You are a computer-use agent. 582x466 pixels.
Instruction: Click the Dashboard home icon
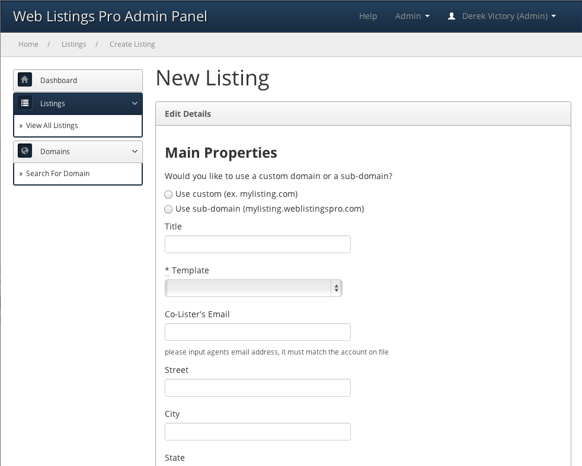click(x=24, y=79)
